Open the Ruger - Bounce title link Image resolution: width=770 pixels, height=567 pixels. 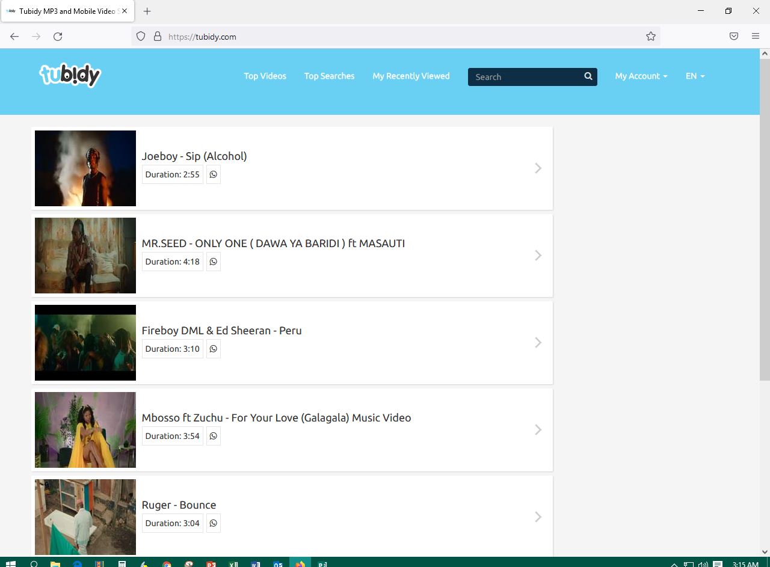[179, 505]
